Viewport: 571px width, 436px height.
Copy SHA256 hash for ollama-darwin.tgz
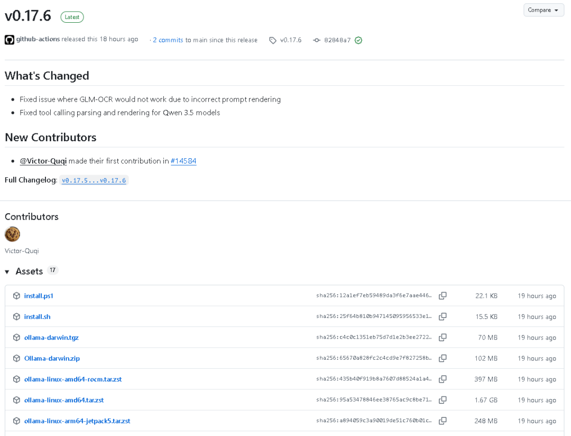[443, 338]
